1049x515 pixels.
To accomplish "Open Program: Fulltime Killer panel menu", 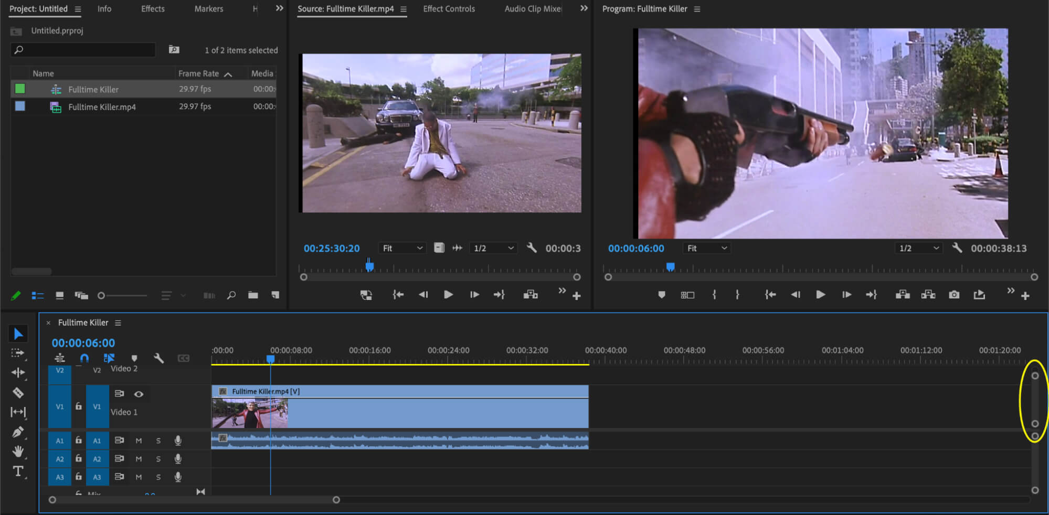I will 697,9.
